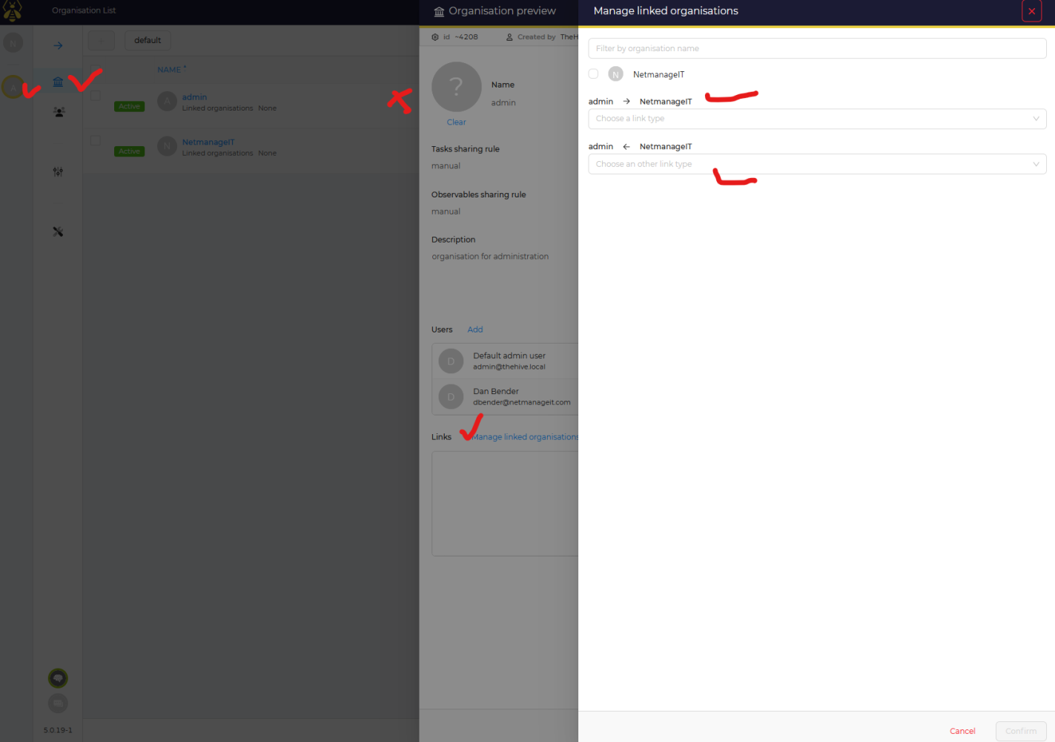Screen dimensions: 1055x742
Task: Close the Manage linked organisations panel
Action: pyautogui.click(x=1031, y=11)
